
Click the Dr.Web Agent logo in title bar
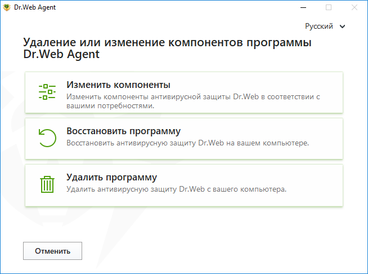(x=7, y=7)
